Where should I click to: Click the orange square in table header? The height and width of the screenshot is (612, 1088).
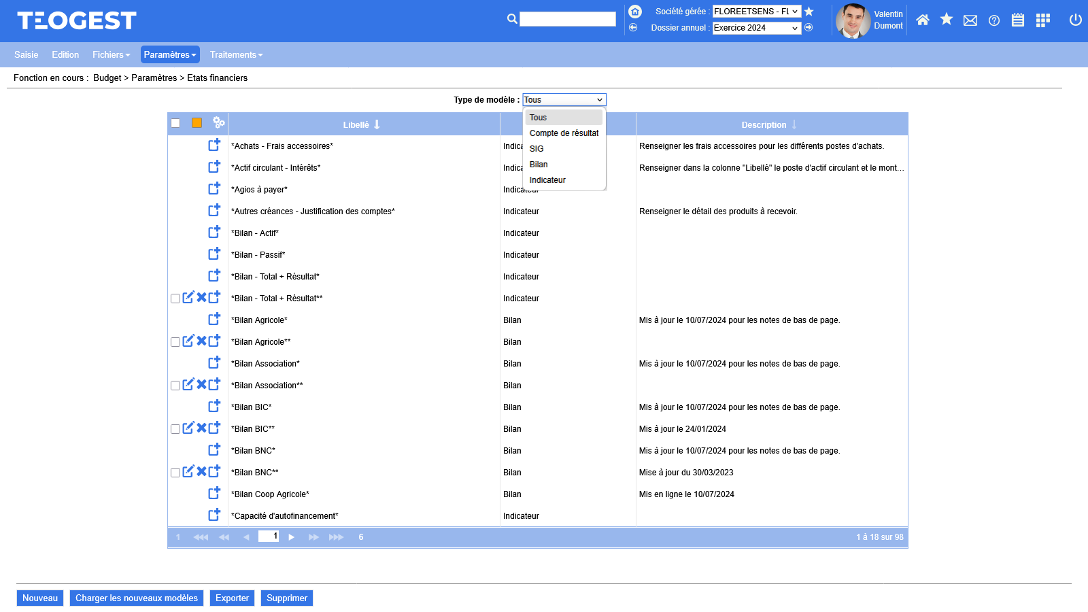(197, 123)
